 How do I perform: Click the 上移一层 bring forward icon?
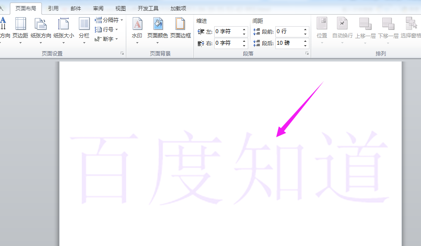[365, 24]
